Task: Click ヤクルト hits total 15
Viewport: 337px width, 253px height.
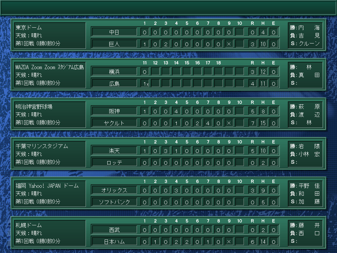Action: (263, 123)
